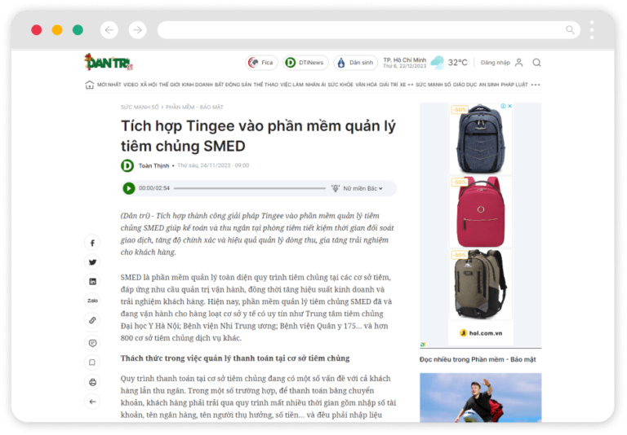Expand the three-dot menu at nav end
Viewport: 627px width, 435px height.
pyautogui.click(x=536, y=85)
